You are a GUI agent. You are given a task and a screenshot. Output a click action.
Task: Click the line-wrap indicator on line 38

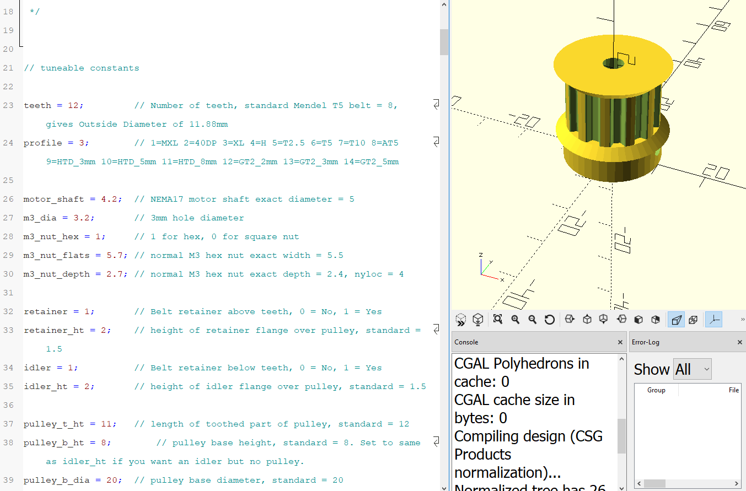tap(436, 441)
